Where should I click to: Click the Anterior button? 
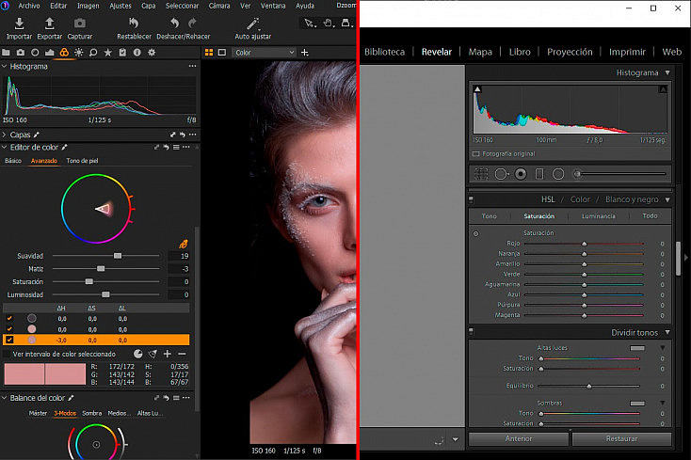519,439
